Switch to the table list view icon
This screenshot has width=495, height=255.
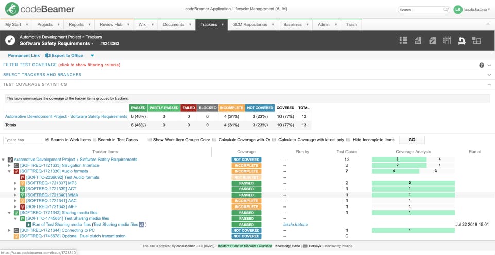click(403, 40)
